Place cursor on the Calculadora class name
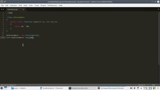Viewport: 160px width, 90px height. coord(19,17)
